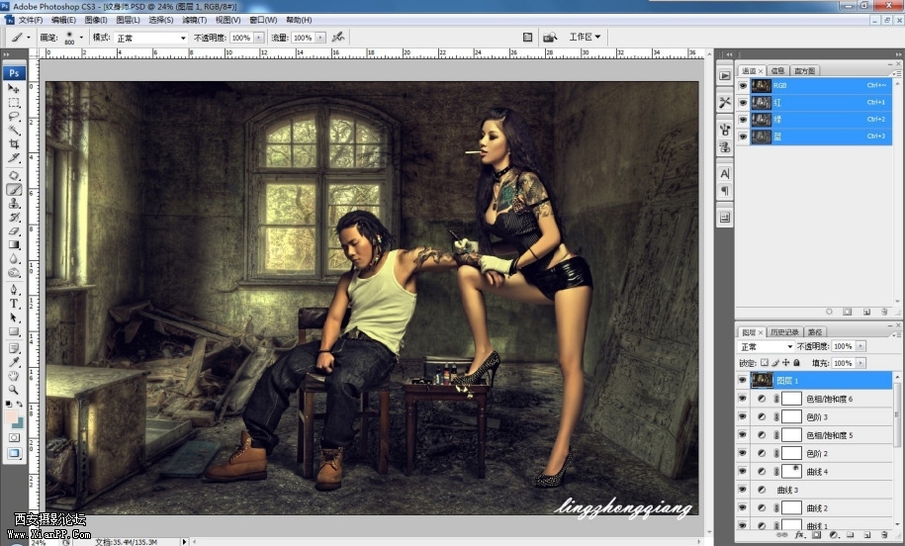Select the Clone Stamp tool
Viewport: 905px width, 546px height.
(14, 203)
